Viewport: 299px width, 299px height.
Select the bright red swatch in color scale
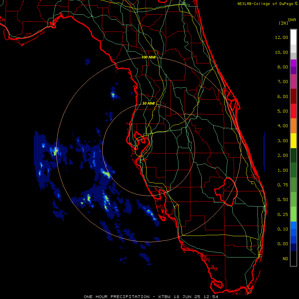(293, 111)
